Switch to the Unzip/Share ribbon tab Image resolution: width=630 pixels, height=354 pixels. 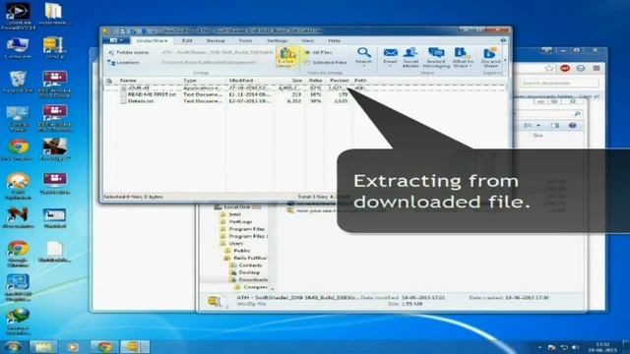click(152, 41)
